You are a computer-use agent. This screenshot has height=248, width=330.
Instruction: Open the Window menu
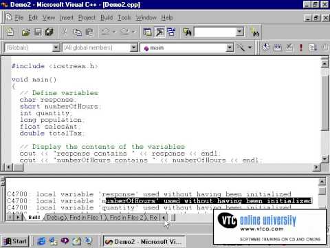[146, 18]
